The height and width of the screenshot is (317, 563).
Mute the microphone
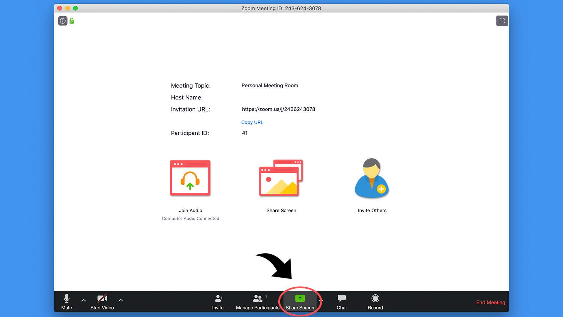pos(67,302)
